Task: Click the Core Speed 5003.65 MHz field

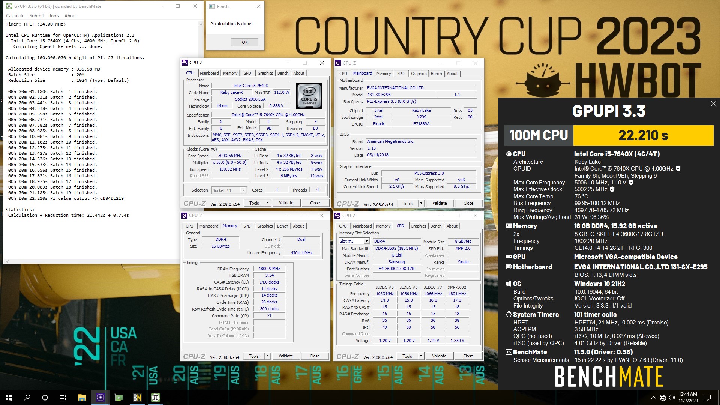Action: [x=230, y=156]
